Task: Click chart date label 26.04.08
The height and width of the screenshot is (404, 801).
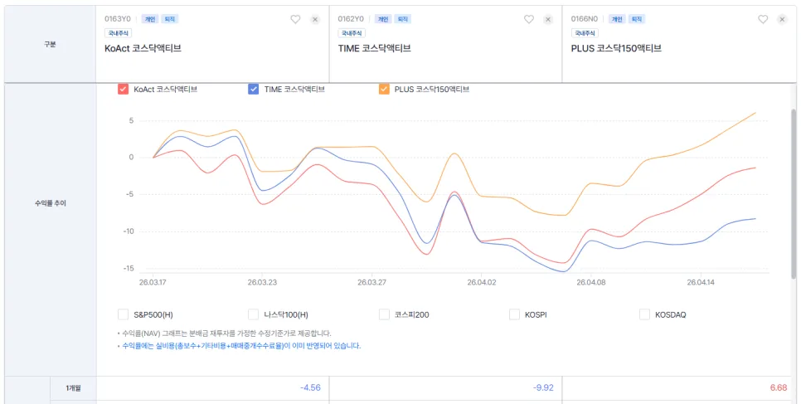Action: pyautogui.click(x=590, y=282)
